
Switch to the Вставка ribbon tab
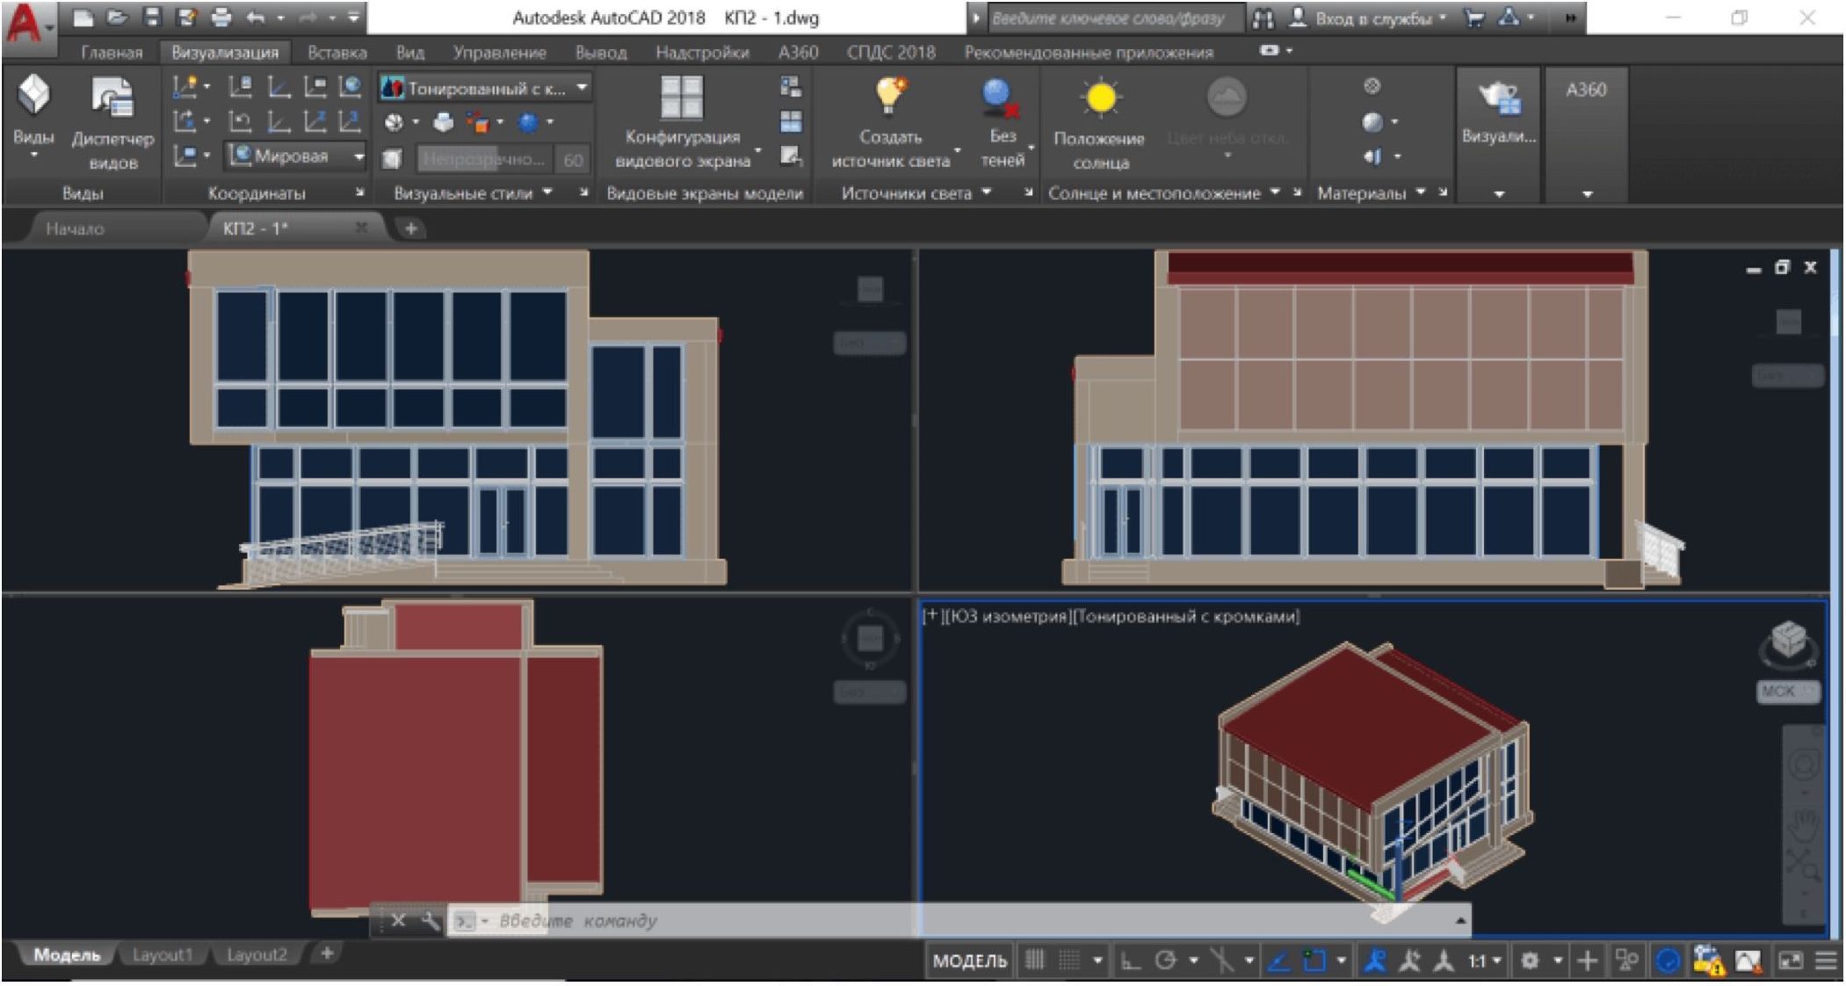[x=337, y=52]
